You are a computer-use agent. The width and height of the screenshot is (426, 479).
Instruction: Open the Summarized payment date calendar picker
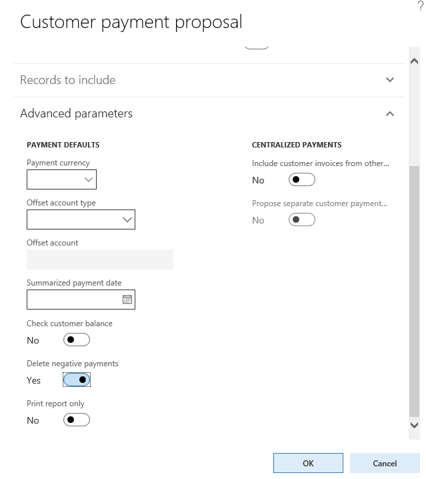pos(127,300)
